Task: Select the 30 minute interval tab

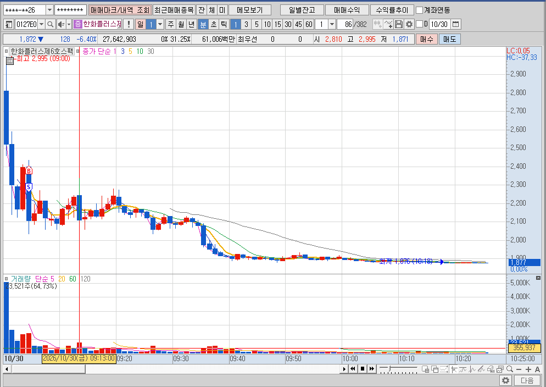Action: (288, 24)
